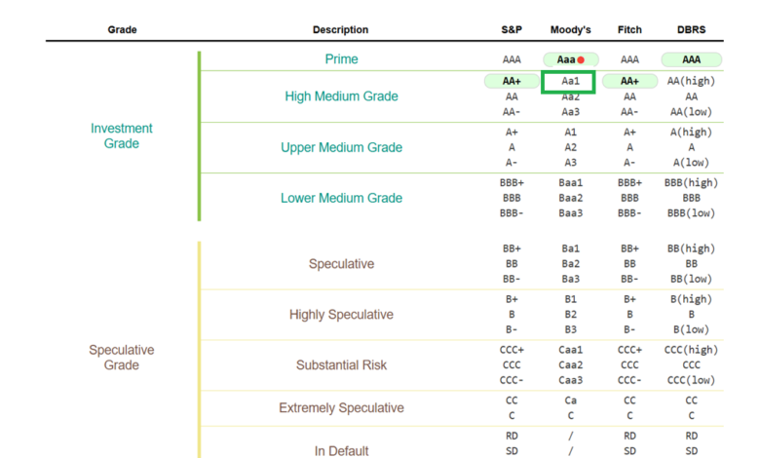Click the S&P BB+ rating

(x=512, y=248)
